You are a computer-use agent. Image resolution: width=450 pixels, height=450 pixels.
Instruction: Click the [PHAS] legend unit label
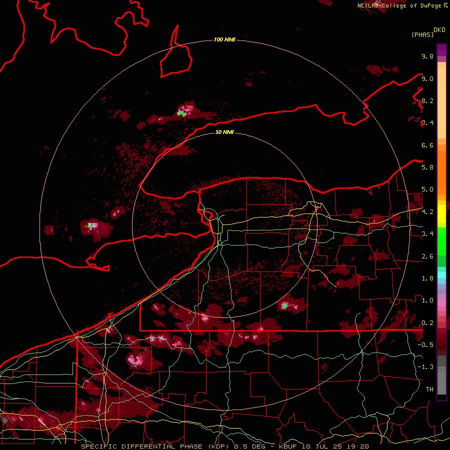click(x=422, y=34)
